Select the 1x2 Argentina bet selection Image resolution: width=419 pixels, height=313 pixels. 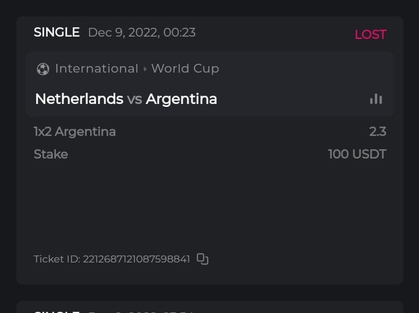75,132
